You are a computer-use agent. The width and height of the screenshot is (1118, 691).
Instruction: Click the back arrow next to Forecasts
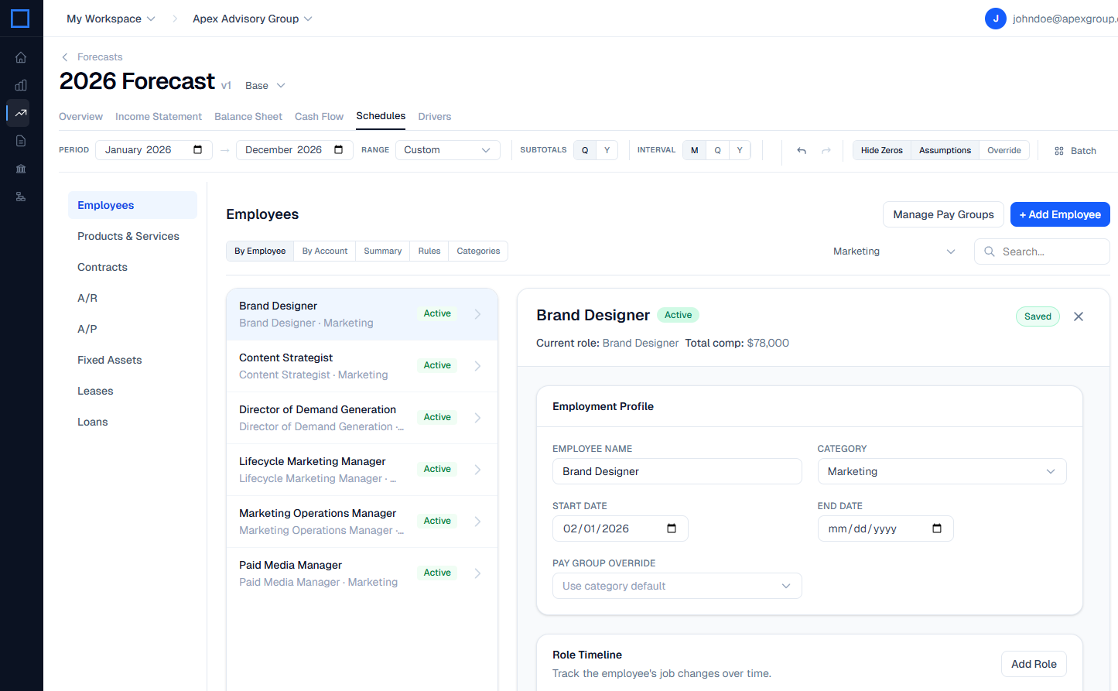(x=65, y=57)
